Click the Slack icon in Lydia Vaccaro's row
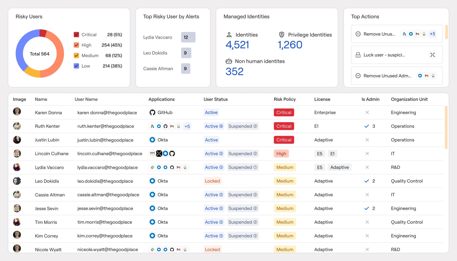This screenshot has height=261, width=457. 152,167
